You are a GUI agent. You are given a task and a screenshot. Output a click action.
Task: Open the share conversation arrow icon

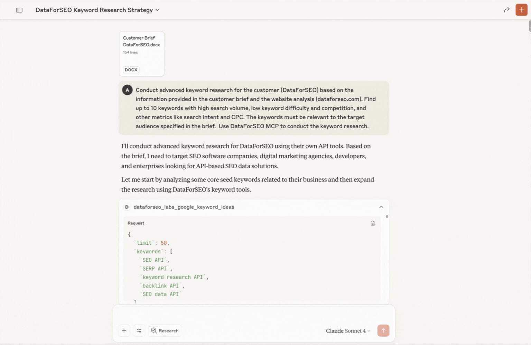coord(507,10)
